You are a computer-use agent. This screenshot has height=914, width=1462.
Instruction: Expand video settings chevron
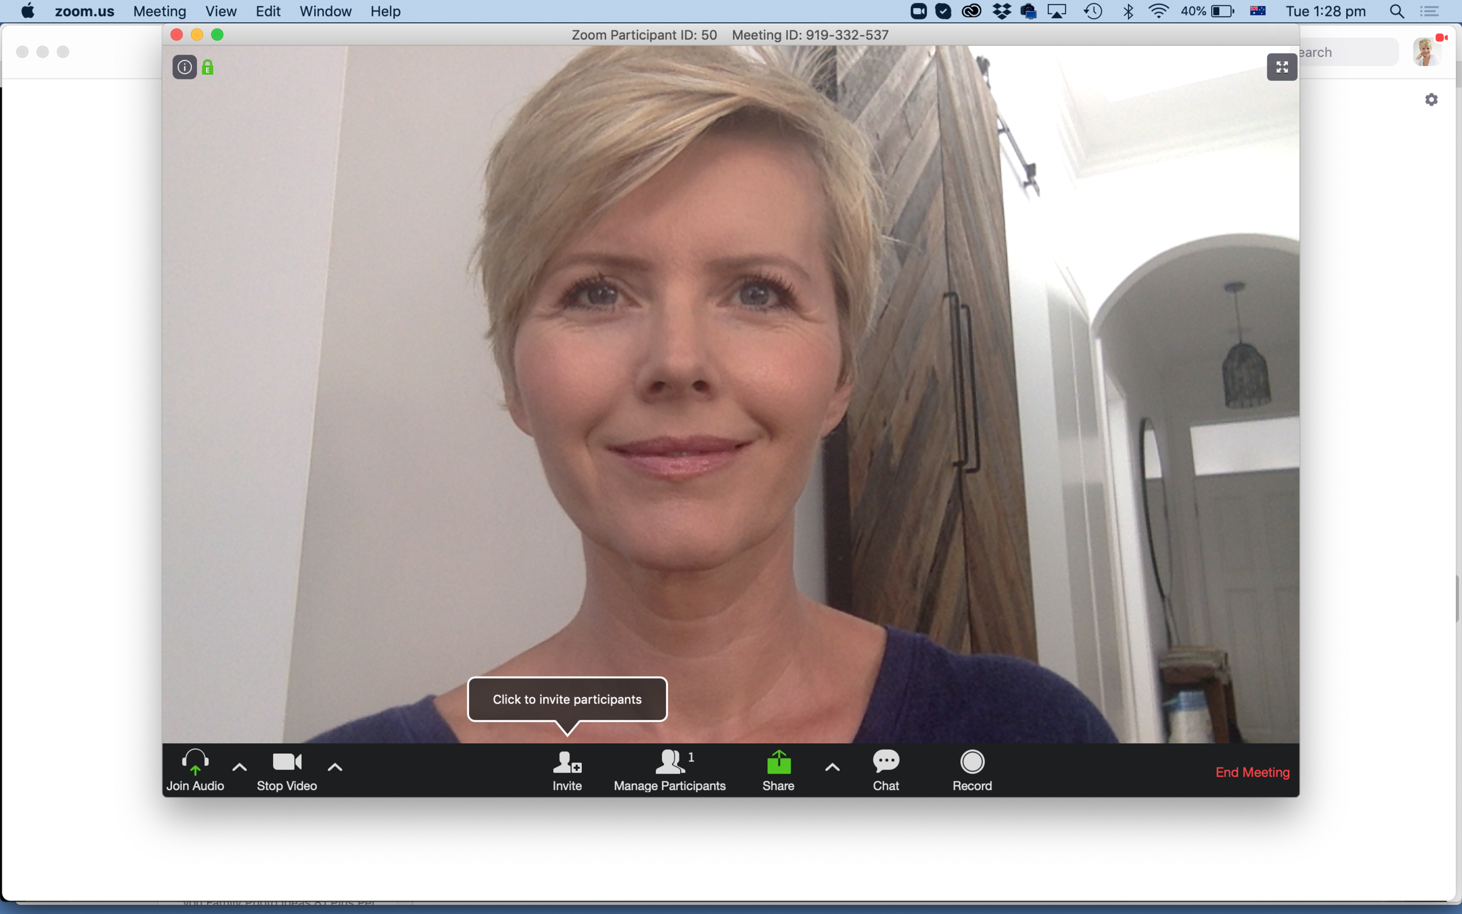335,767
